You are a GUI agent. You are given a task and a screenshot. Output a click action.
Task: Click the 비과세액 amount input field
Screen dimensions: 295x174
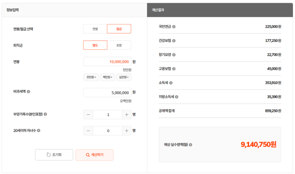coord(107,93)
